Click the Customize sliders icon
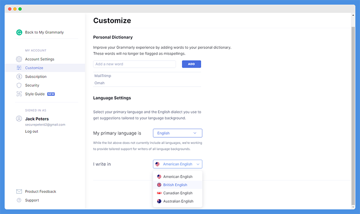Image resolution: width=360 pixels, height=214 pixels. tap(19, 68)
